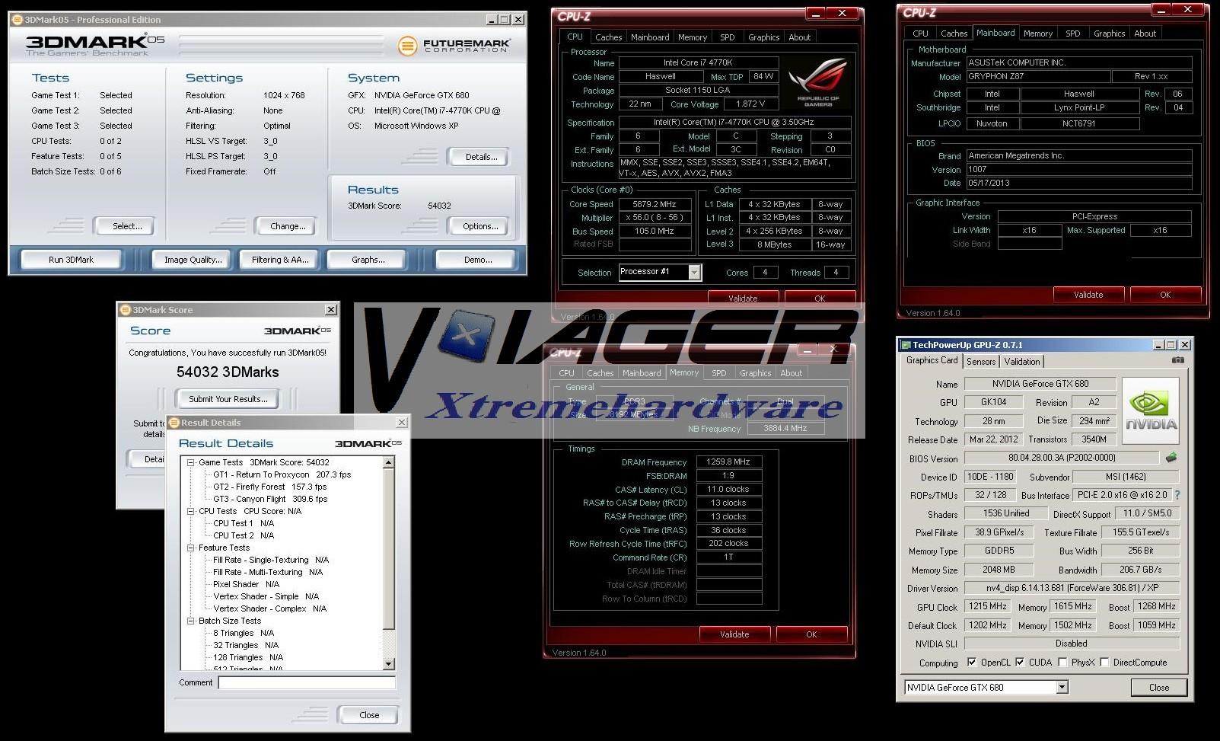
Task: Click the Driver Version field in GPU-Z
Action: 1072,588
